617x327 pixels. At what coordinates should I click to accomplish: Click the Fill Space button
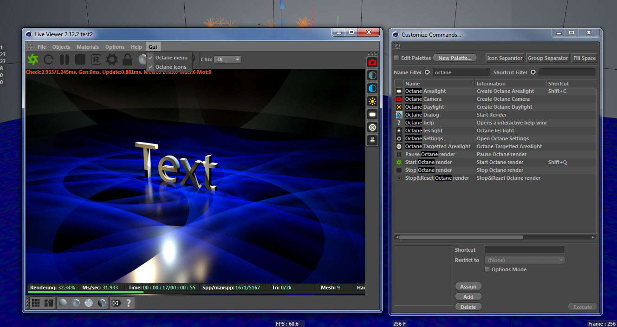click(585, 58)
